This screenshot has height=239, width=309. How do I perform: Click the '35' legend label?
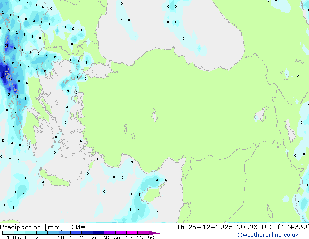click(117, 237)
